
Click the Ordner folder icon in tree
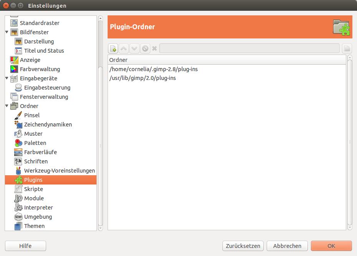coord(14,106)
